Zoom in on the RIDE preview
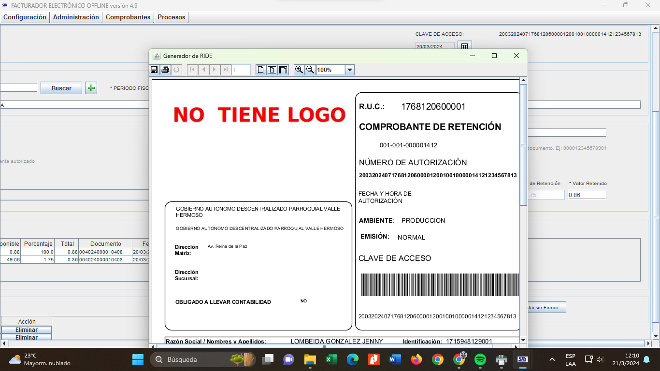This screenshot has height=371, width=660. pos(299,70)
